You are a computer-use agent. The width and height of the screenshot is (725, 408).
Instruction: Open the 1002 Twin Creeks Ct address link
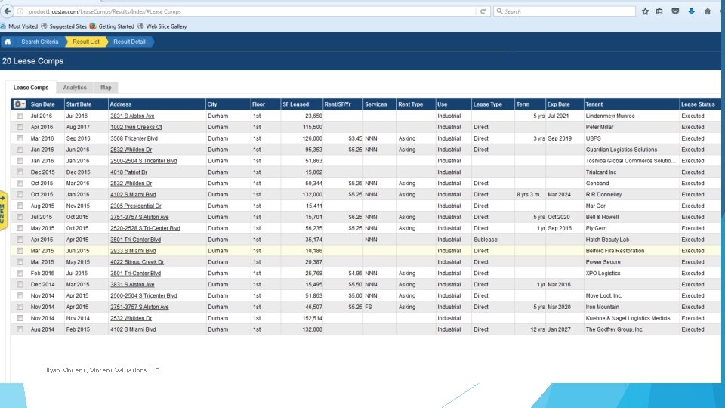(136, 127)
